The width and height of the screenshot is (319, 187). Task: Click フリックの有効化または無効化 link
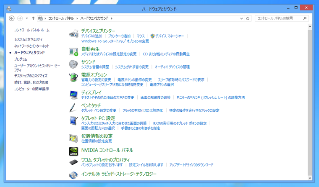pyautogui.click(x=143, y=110)
